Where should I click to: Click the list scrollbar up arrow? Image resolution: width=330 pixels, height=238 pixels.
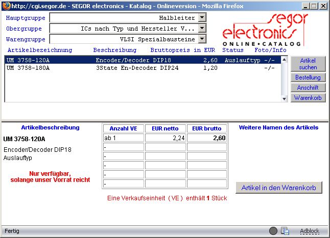point(284,60)
